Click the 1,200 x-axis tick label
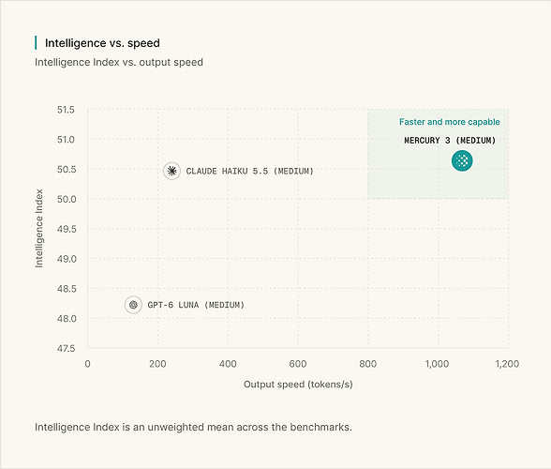The image size is (551, 469). pyautogui.click(x=507, y=364)
